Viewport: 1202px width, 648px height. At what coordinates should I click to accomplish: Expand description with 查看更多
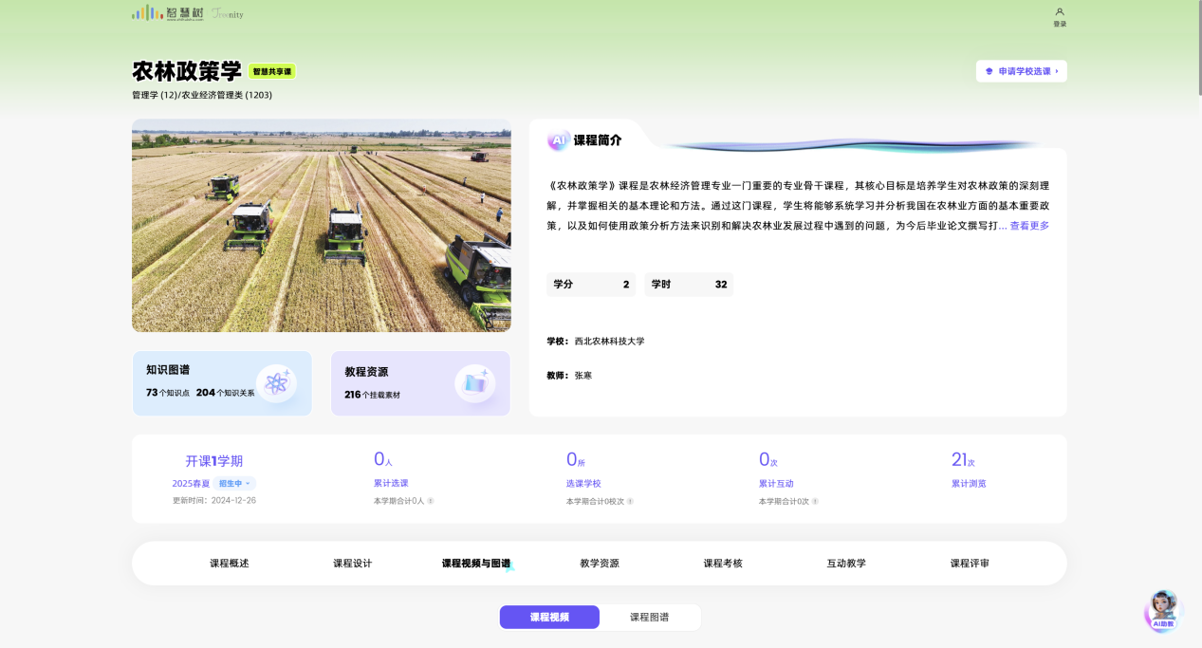(1029, 226)
